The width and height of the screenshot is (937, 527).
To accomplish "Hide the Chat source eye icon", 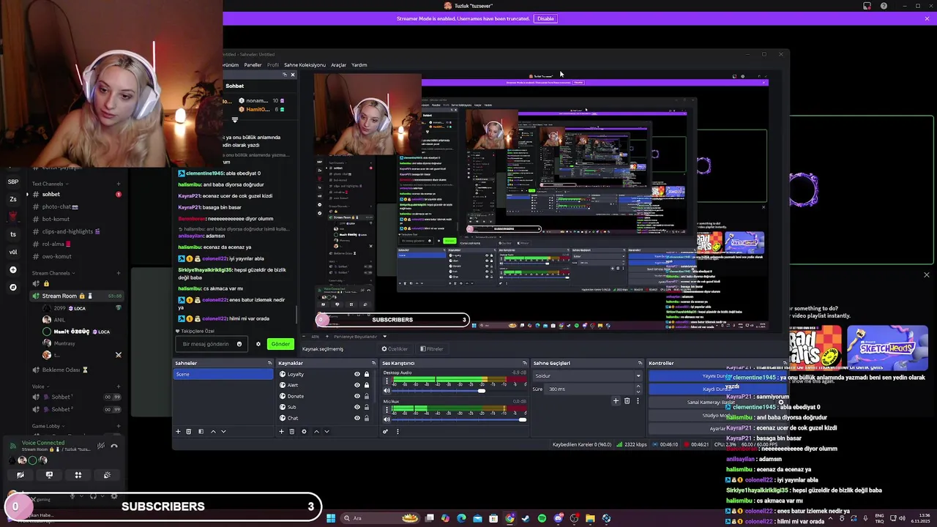I will [357, 418].
